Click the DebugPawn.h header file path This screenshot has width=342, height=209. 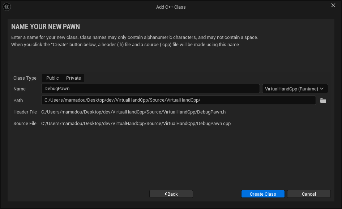coord(133,112)
